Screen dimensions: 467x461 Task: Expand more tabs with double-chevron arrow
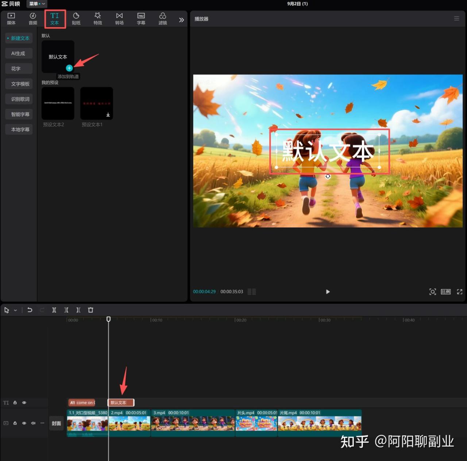coord(181,20)
